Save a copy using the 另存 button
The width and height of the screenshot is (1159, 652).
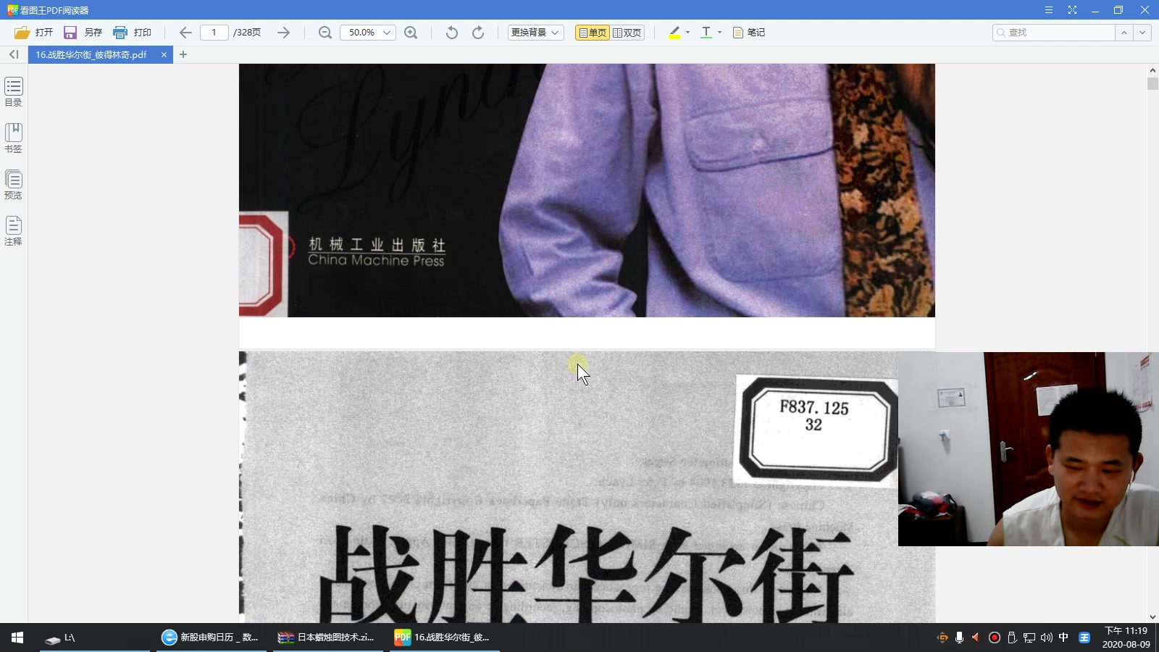click(83, 33)
